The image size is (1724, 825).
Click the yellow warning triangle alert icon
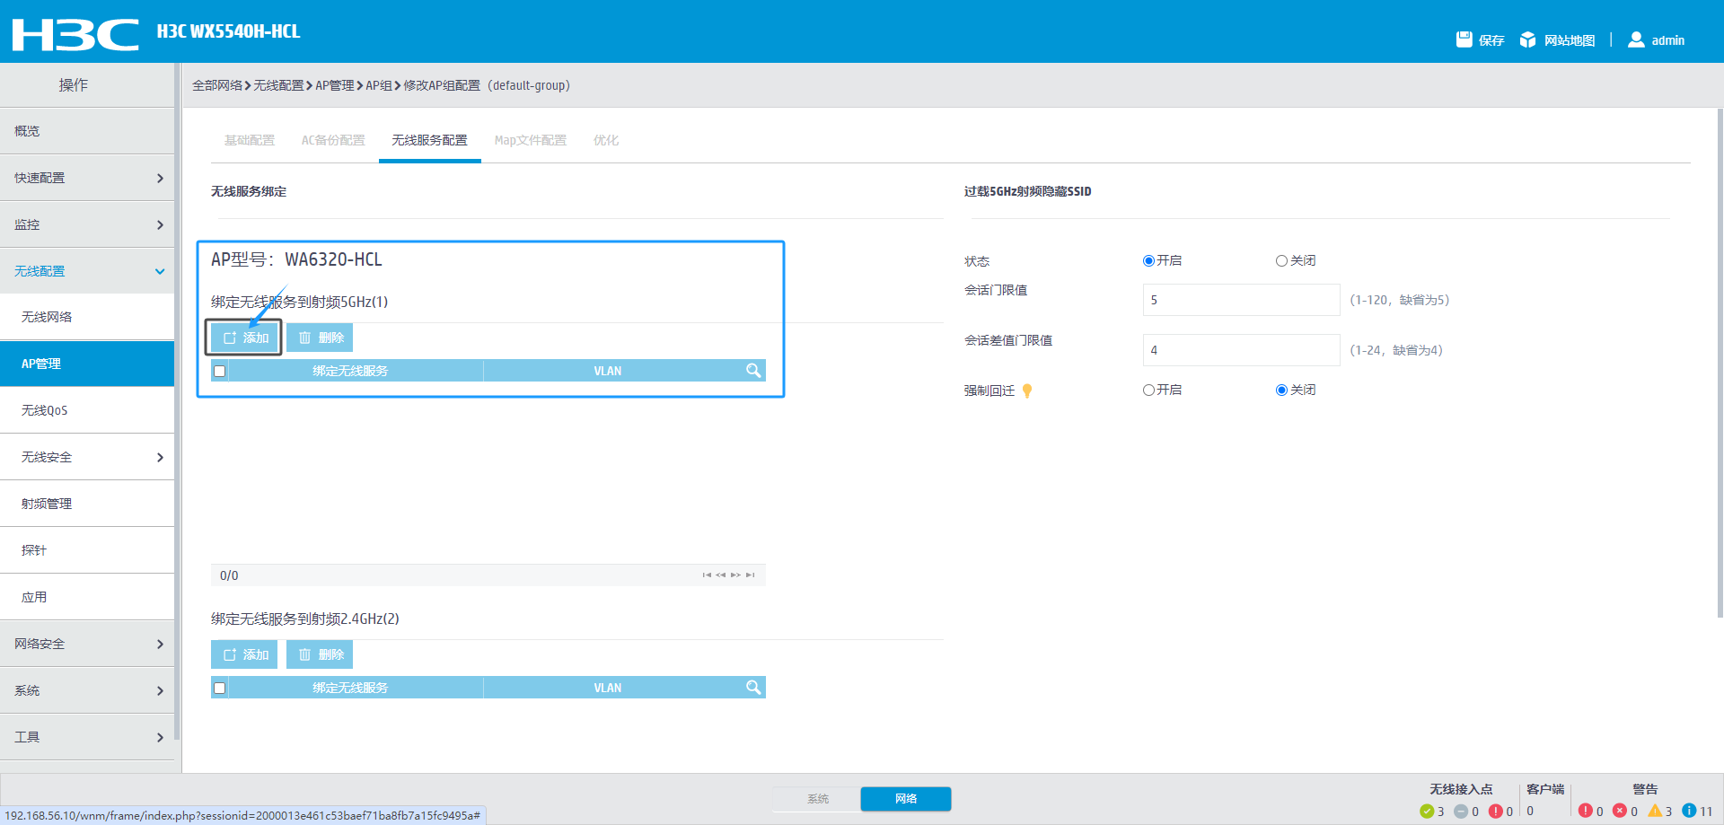[1654, 811]
